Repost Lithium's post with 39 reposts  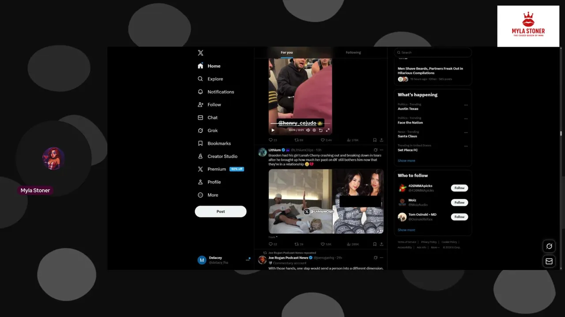pyautogui.click(x=299, y=244)
